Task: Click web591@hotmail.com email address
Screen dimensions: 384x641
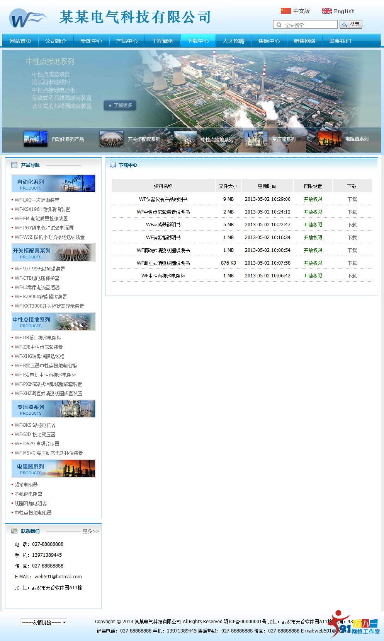Action: pos(58,577)
